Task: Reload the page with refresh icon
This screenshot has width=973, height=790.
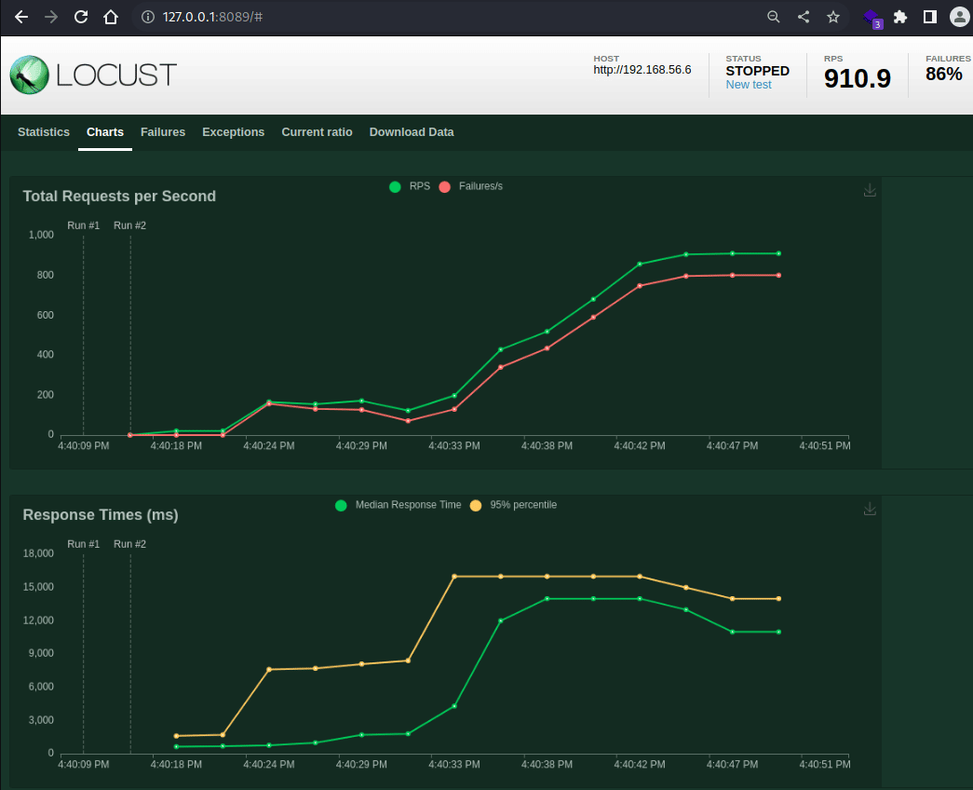Action: 81,17
